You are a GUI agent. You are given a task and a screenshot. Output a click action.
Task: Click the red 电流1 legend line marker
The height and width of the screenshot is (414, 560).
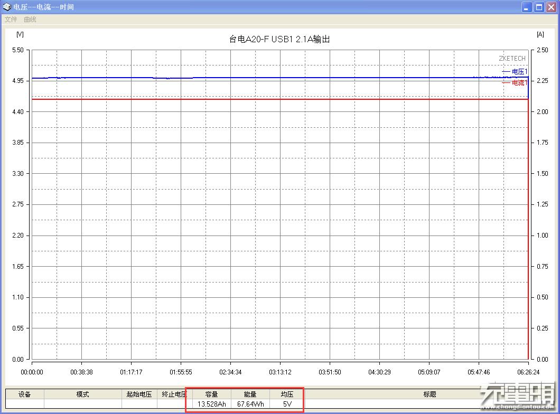505,82
